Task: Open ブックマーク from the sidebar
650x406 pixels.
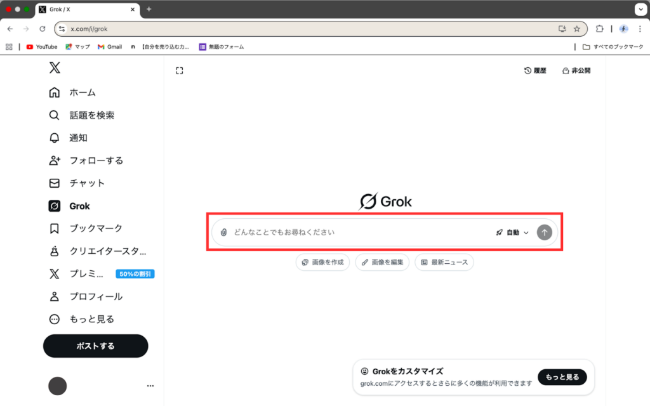Action: point(54,228)
